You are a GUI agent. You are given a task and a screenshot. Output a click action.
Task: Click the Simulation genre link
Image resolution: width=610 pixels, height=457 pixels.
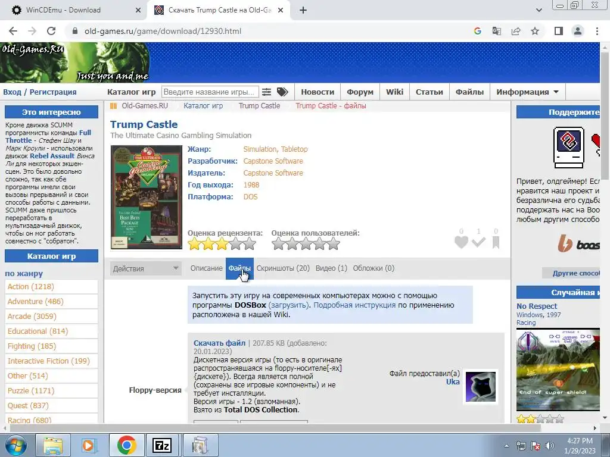coord(260,149)
